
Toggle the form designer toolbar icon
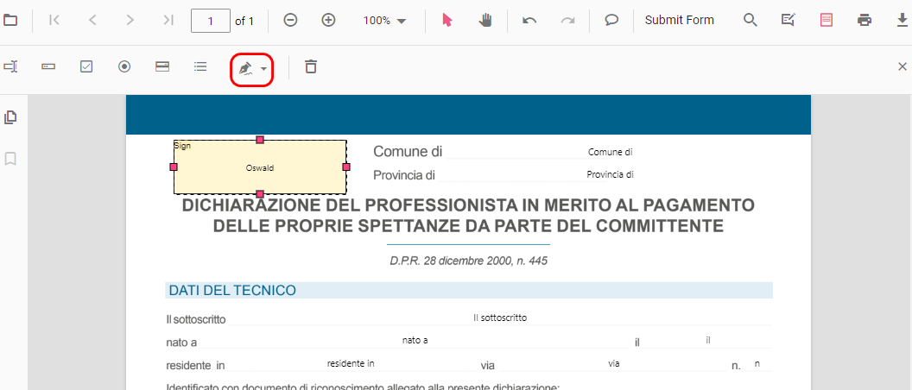826,21
